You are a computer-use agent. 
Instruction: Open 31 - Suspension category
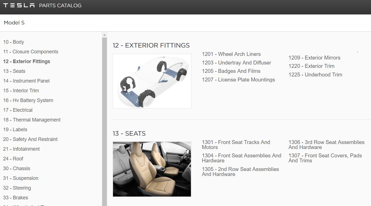click(21, 178)
